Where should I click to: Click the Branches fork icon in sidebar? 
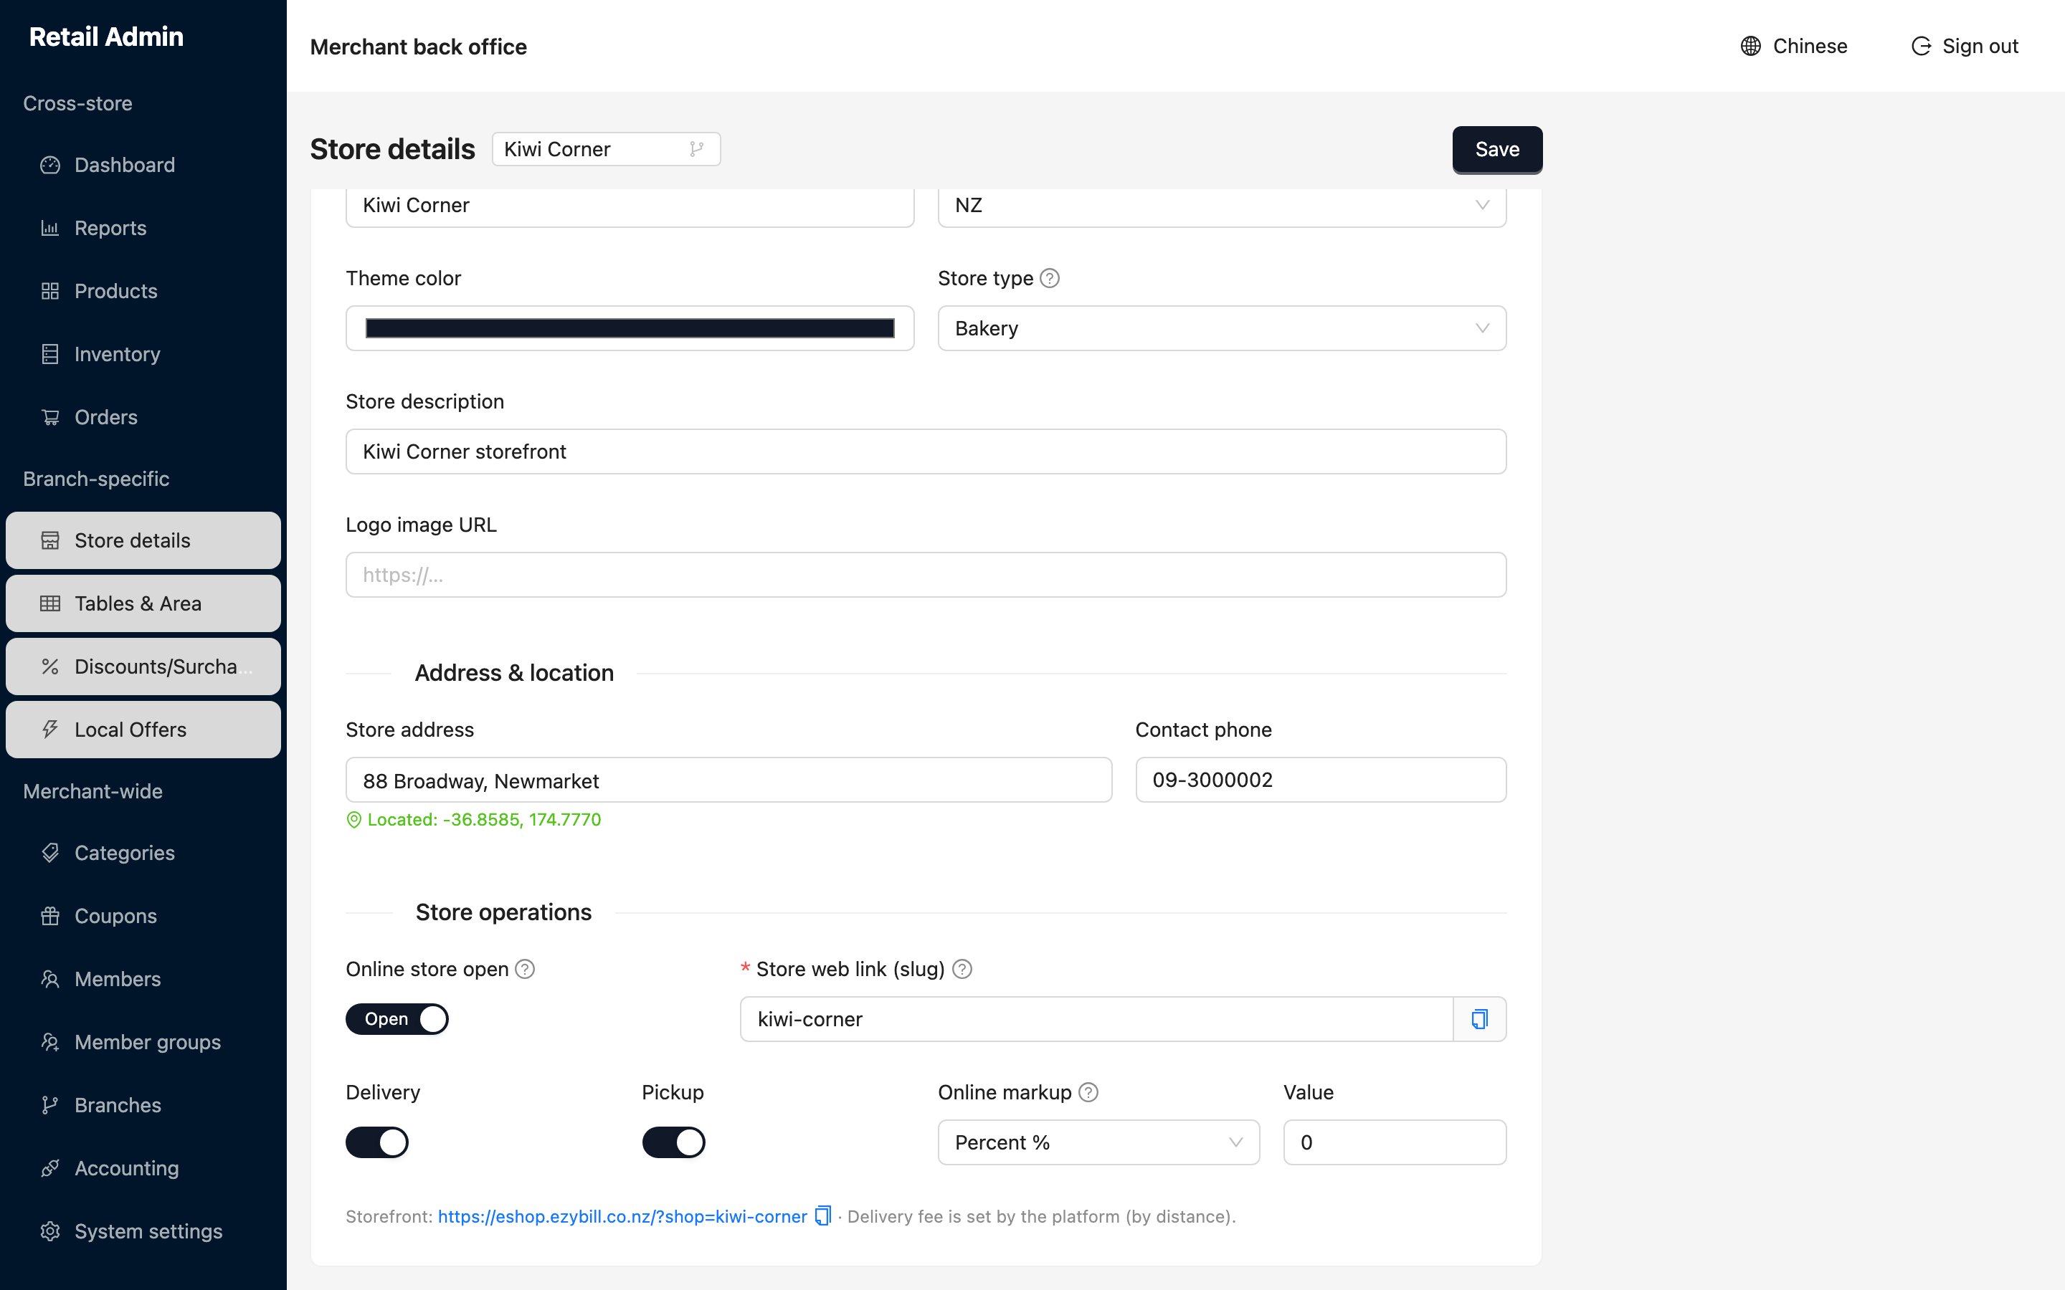point(50,1105)
